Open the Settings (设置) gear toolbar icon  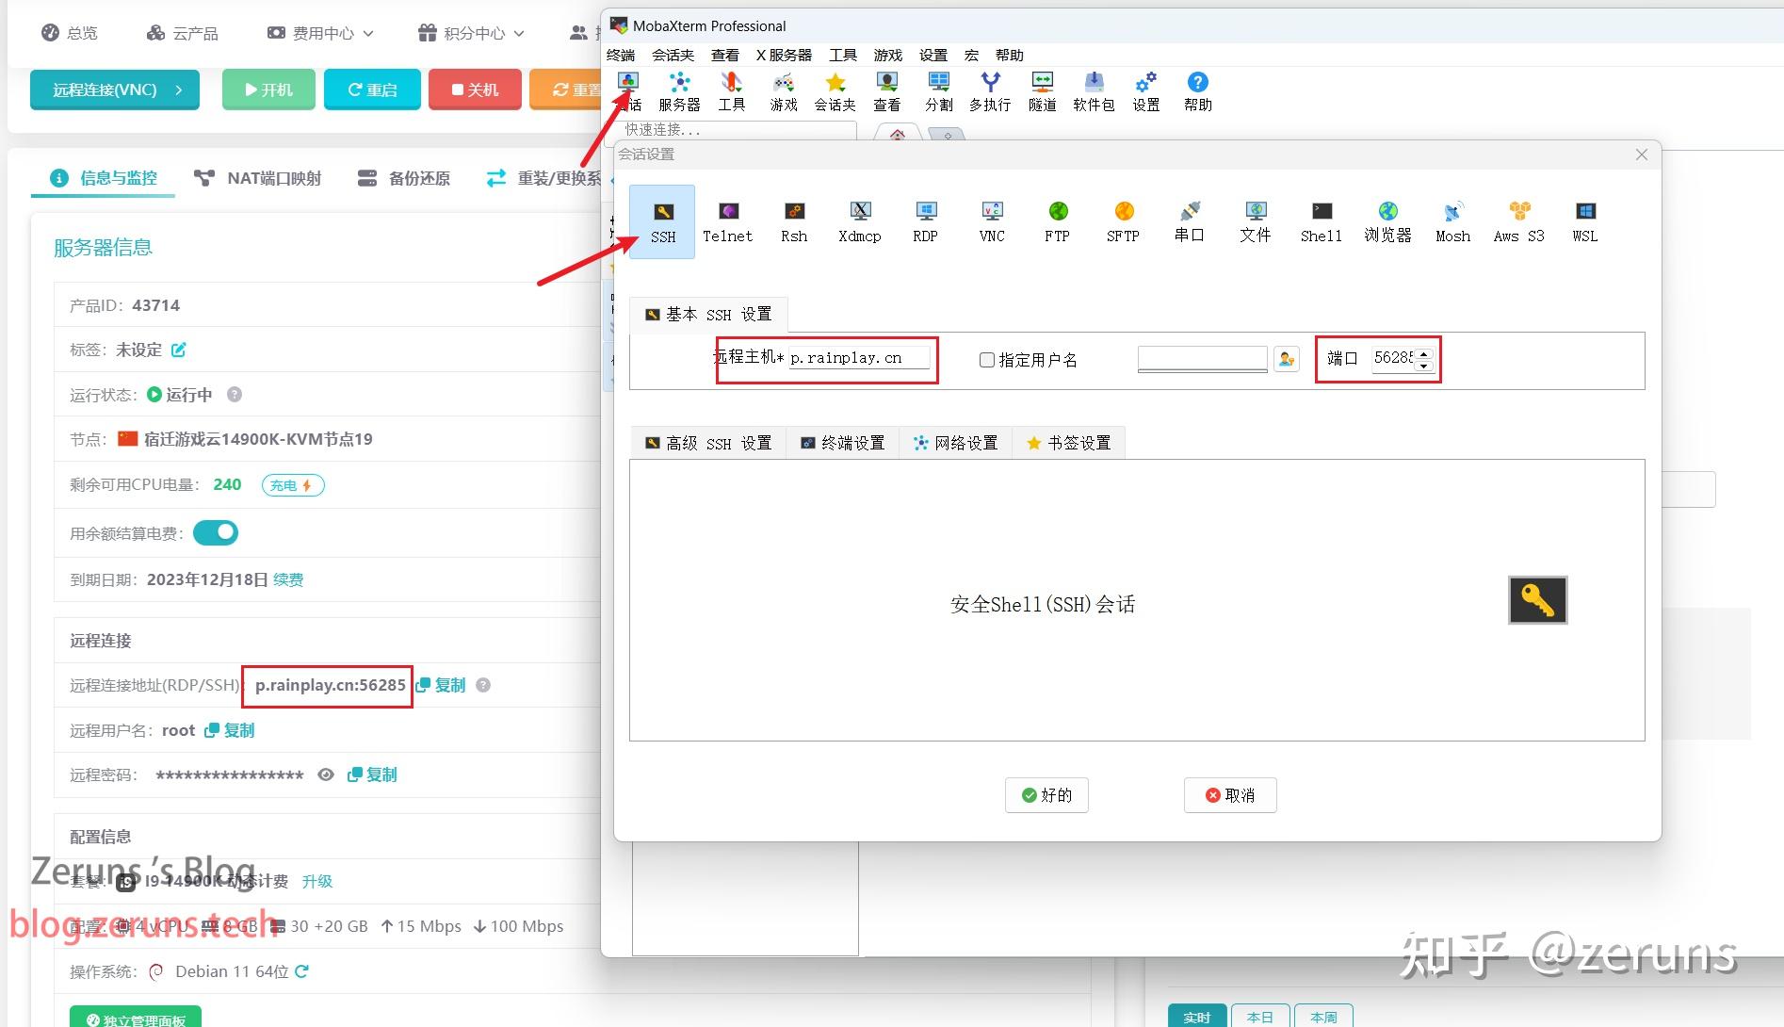coord(1146,92)
